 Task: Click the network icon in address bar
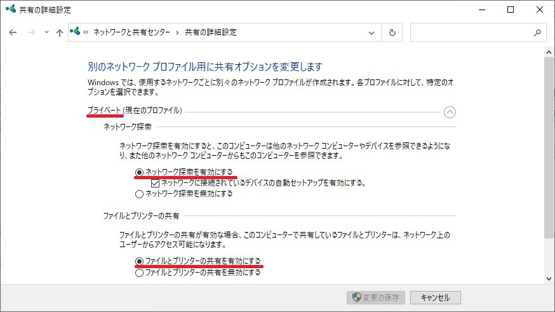pos(76,32)
